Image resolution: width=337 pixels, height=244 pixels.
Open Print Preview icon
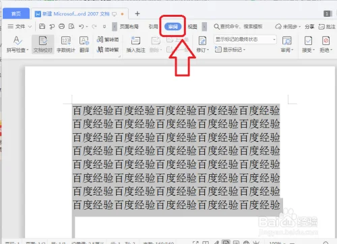coord(71,26)
